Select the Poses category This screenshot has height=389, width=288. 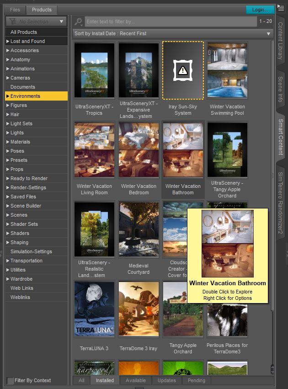click(36, 151)
